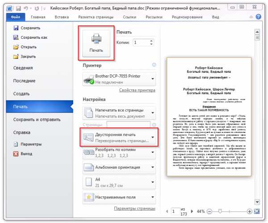Click the Сохранить icon in the sidebar
The image size is (268, 223).
point(17,28)
